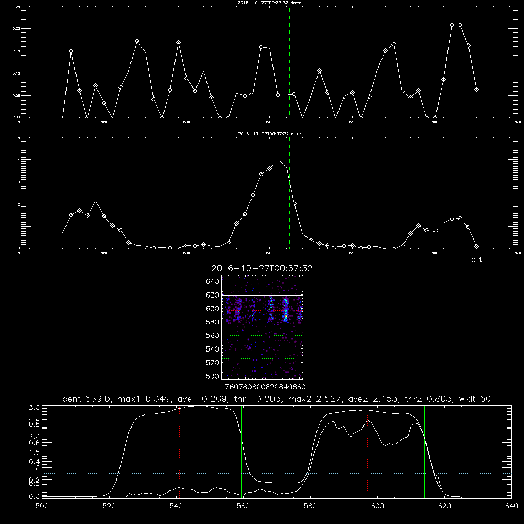
Task: Click the '580' y-axis label beside the spectrogram
Action: tap(213, 322)
